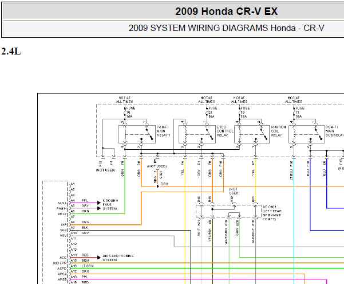Viewport: 344px width, 284px height.
Task: Click the 'COOLING FANS SYSTEM' reference text
Action: (x=110, y=205)
